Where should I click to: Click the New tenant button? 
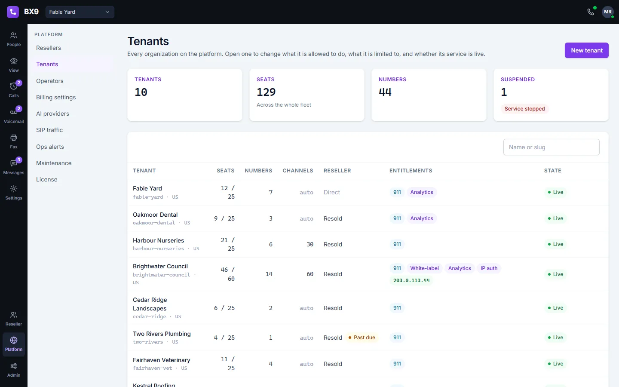click(586, 50)
